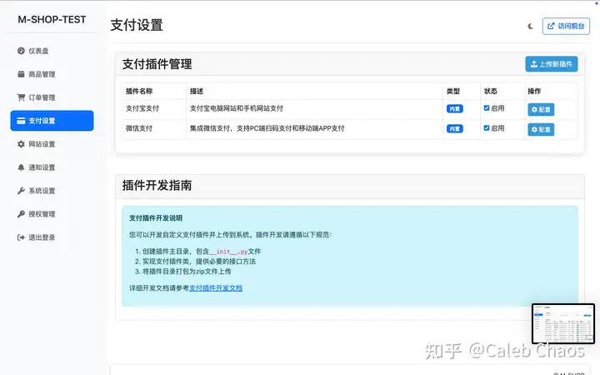Open 通知设置 in the sidebar

tap(52, 167)
